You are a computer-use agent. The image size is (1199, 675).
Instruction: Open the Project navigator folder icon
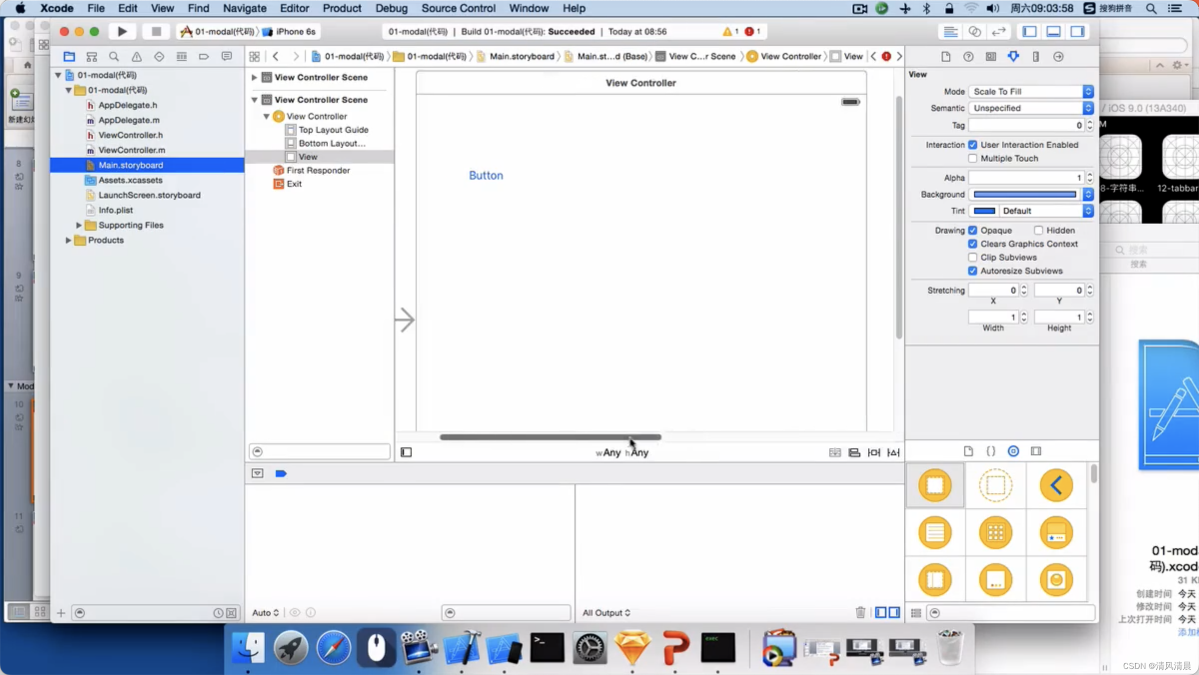coord(69,56)
